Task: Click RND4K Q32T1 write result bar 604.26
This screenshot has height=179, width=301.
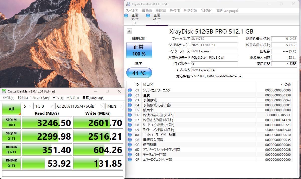Action: tap(98, 150)
